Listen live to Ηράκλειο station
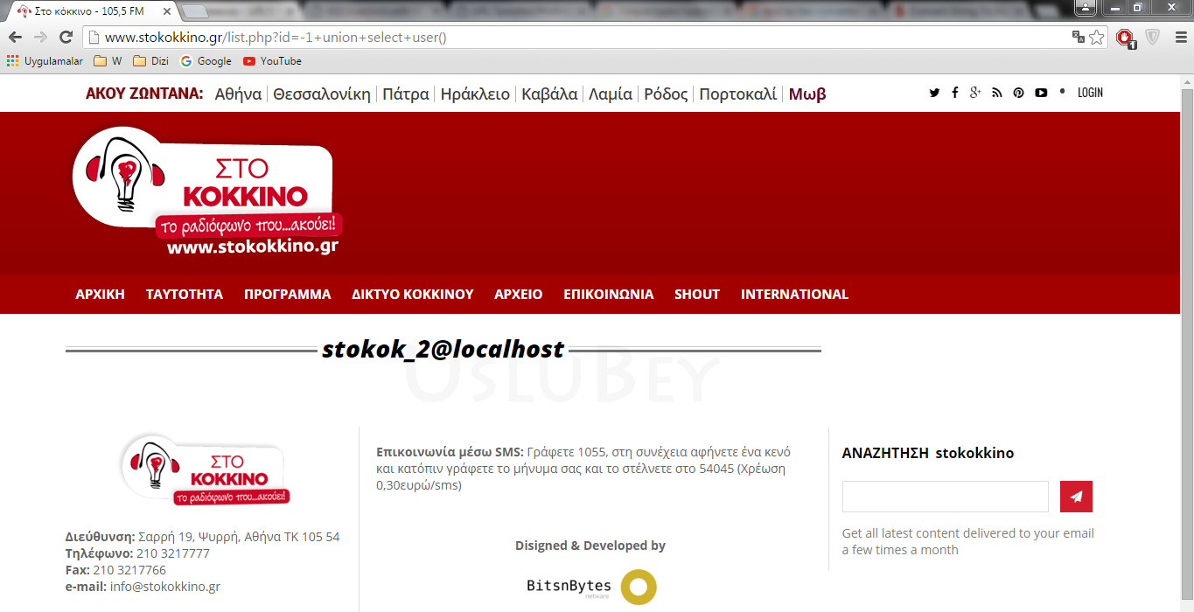The width and height of the screenshot is (1194, 612). (475, 94)
